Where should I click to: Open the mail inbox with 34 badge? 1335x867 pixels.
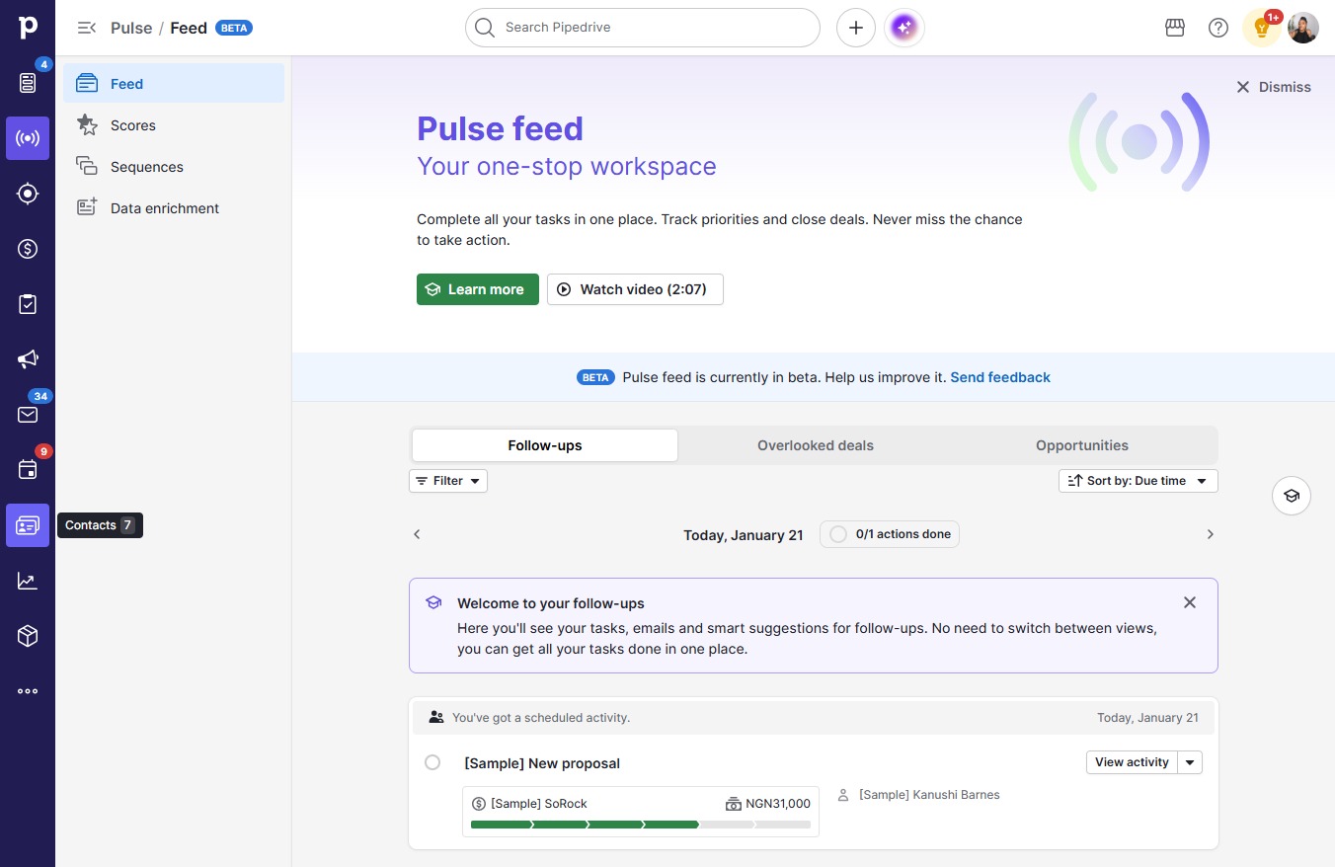click(x=28, y=415)
